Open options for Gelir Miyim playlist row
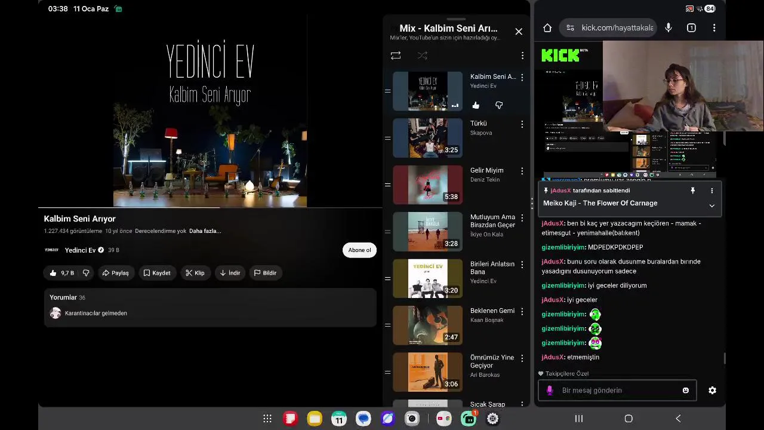764x430 pixels. 522,171
